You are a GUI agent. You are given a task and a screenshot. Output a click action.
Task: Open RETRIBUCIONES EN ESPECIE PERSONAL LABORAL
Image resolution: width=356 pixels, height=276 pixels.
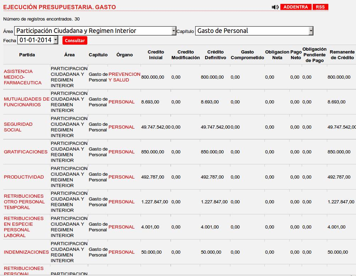[x=23, y=227]
